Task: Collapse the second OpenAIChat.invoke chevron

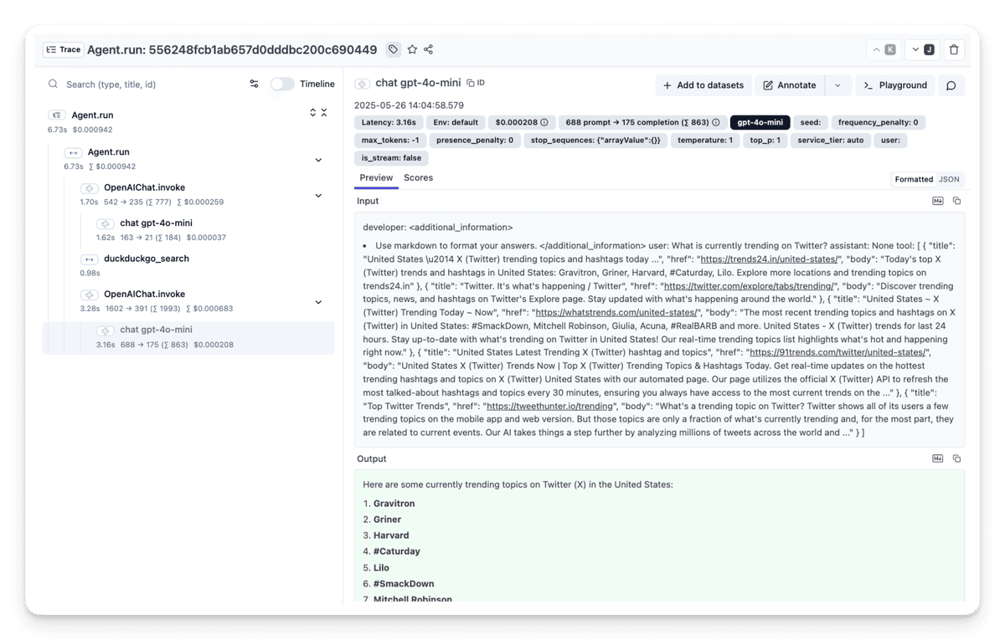Action: (x=318, y=302)
